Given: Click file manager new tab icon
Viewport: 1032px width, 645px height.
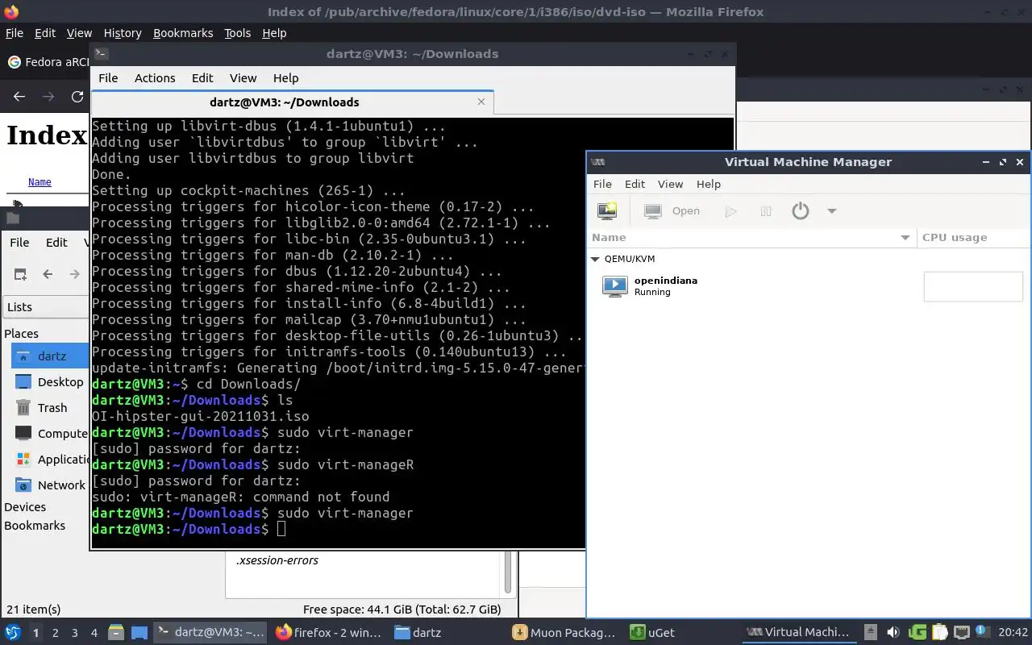Looking at the screenshot, I should point(20,274).
